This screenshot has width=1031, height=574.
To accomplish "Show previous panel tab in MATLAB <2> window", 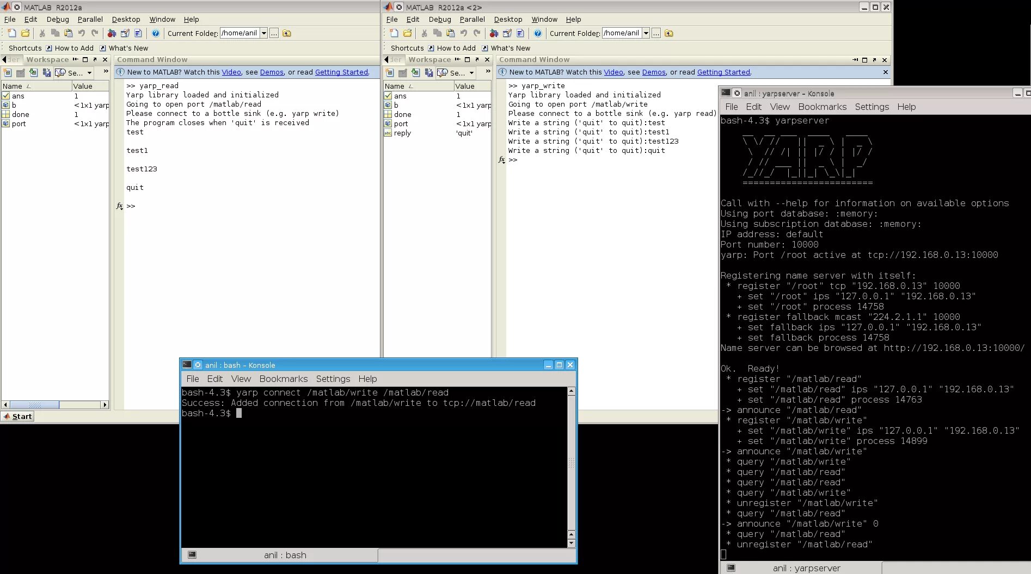I will tap(386, 59).
